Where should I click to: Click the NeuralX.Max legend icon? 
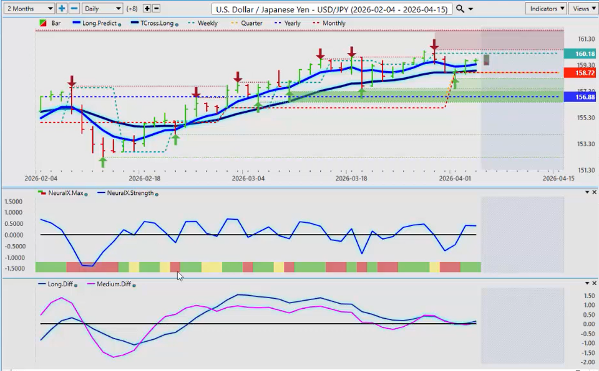coord(42,194)
